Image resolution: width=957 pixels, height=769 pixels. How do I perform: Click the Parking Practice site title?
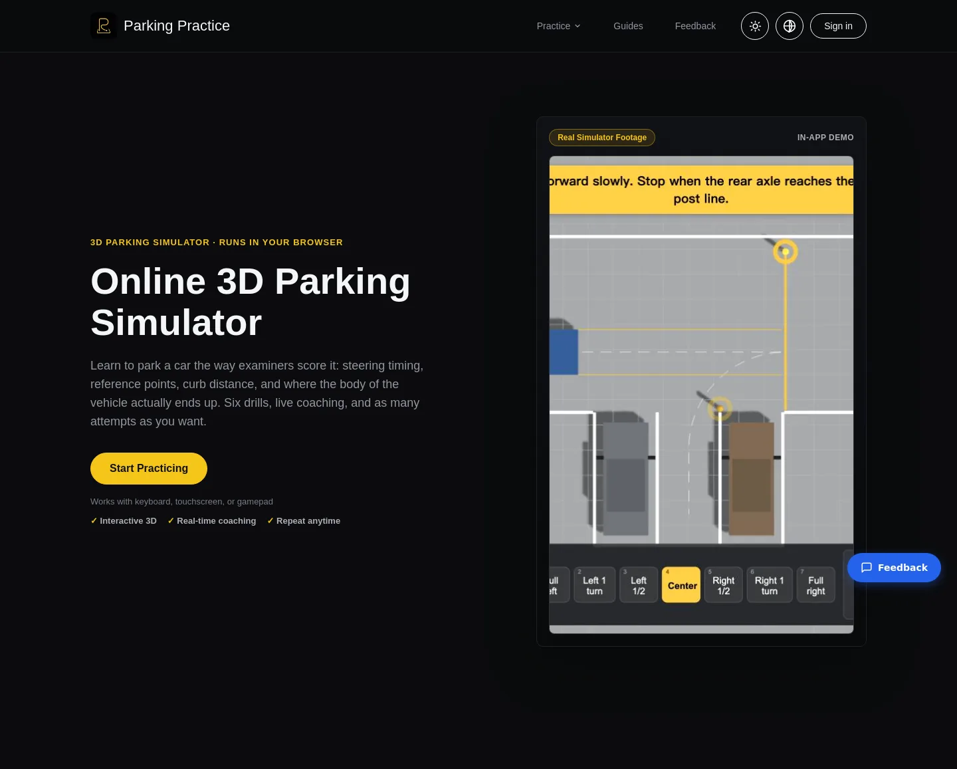[177, 26]
